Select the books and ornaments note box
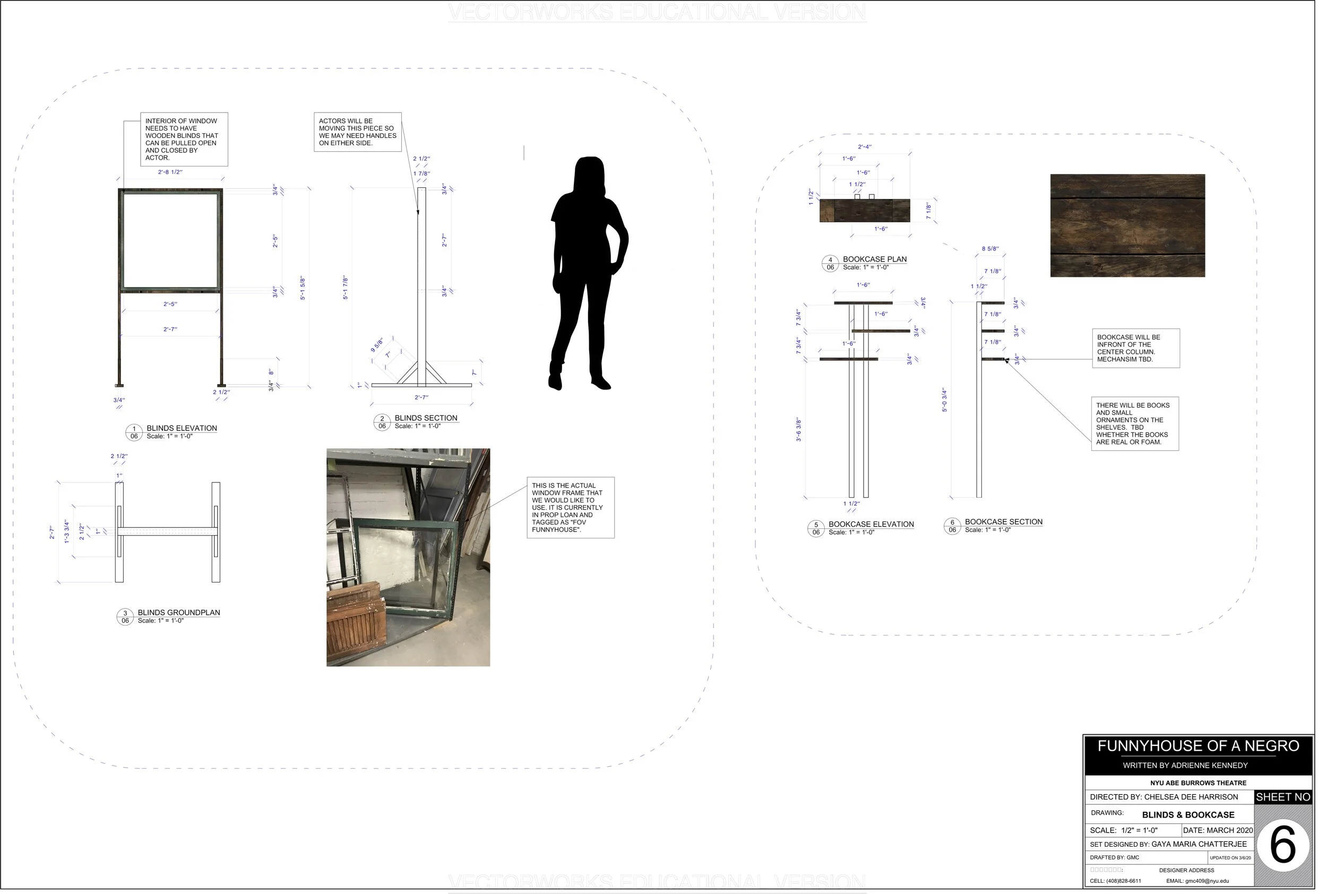 point(1134,423)
